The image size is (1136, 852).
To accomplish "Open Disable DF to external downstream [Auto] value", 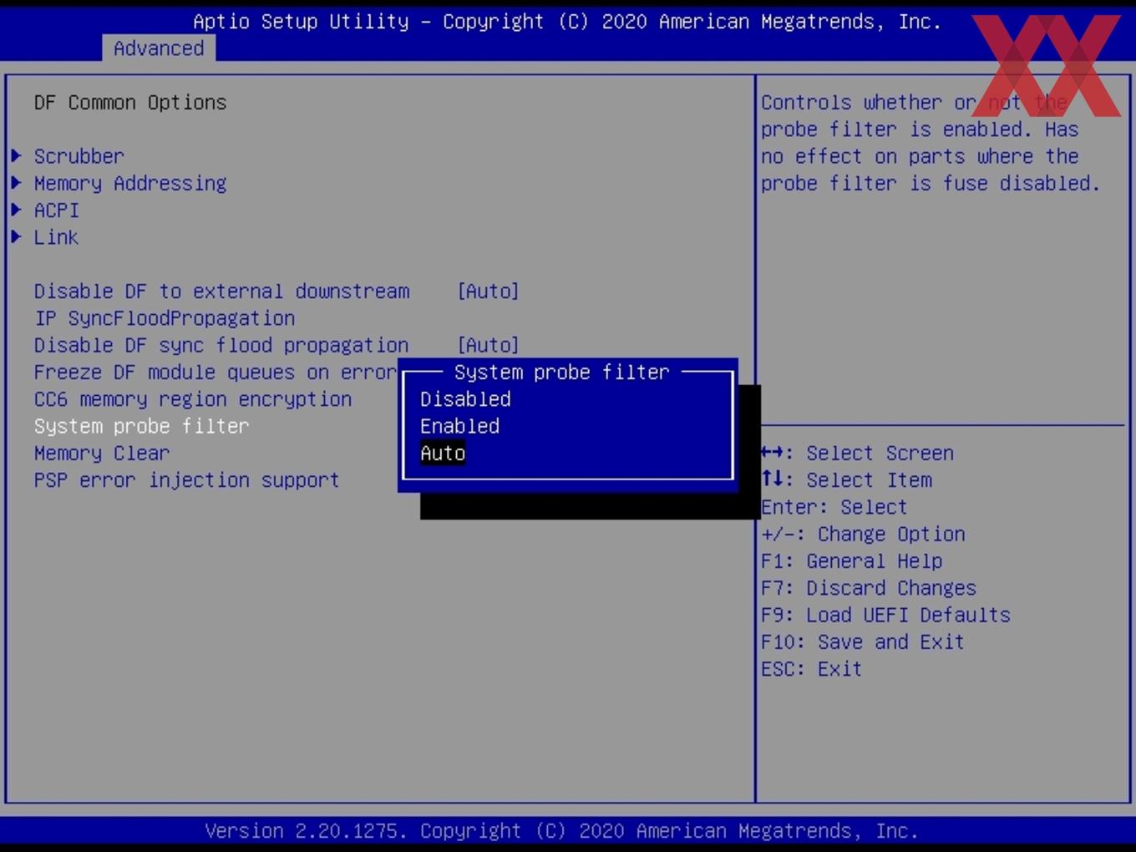I will coord(489,291).
